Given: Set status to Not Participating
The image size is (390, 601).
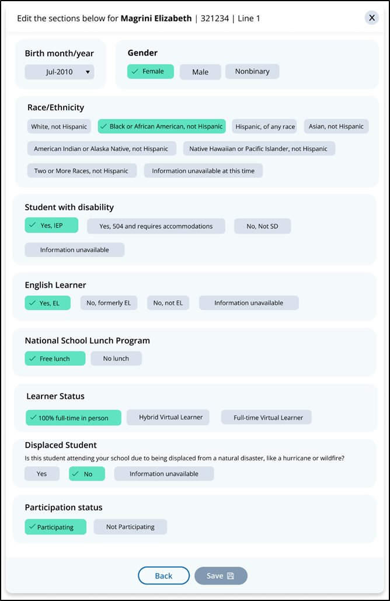Looking at the screenshot, I should (130, 527).
